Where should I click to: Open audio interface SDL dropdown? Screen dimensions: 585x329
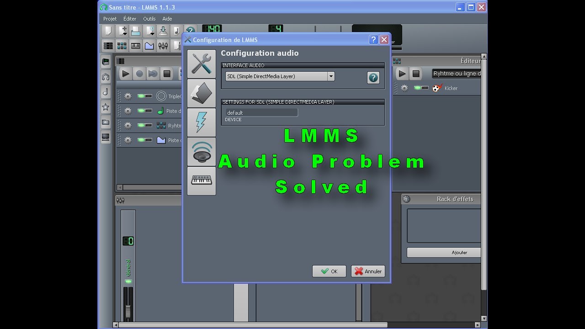[280, 76]
